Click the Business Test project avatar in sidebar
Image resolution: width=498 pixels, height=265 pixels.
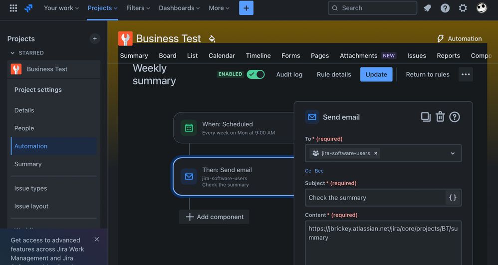pos(16,69)
